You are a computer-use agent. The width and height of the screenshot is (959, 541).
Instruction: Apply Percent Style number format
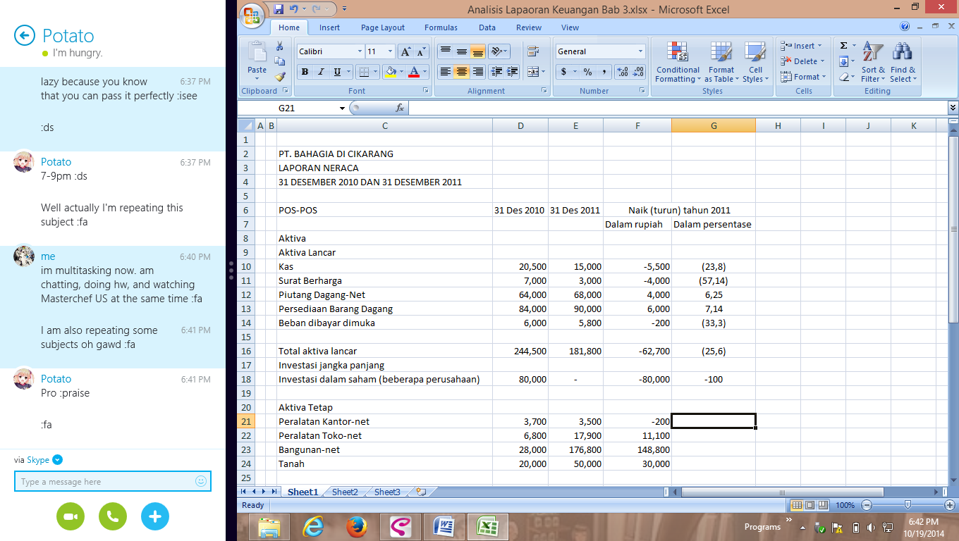[x=587, y=72]
